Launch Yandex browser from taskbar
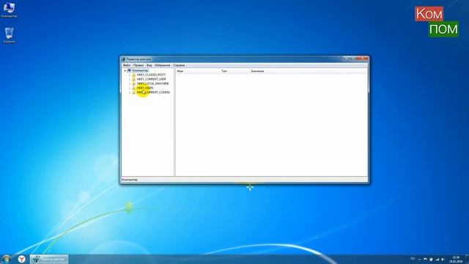 click(21, 259)
